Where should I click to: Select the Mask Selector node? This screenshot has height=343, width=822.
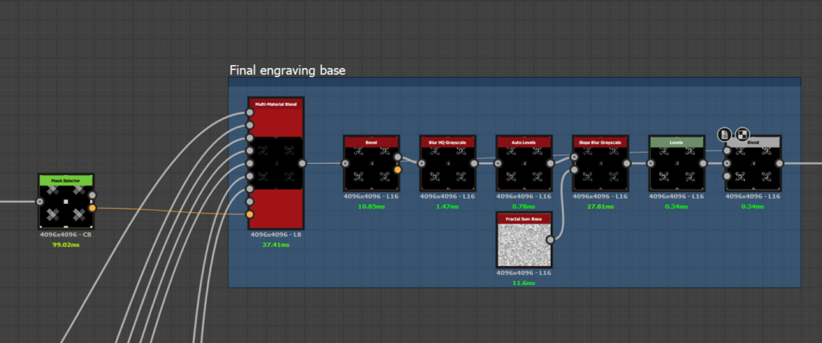coord(66,202)
